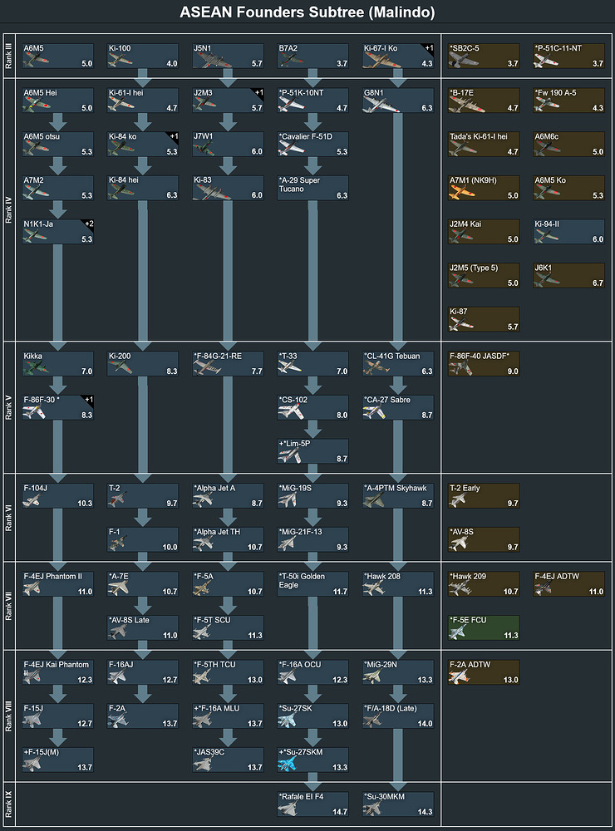Select the cyan Su-27SKM jet
Screen dimensions: 615x831
[x=298, y=766]
